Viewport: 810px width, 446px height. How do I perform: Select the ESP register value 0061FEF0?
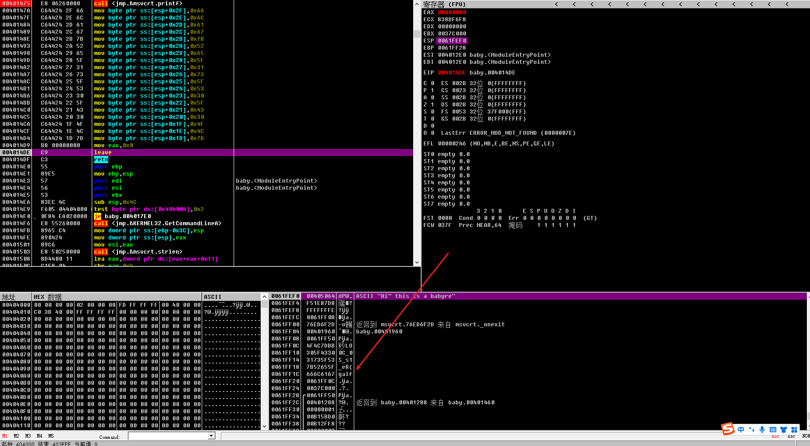[452, 41]
